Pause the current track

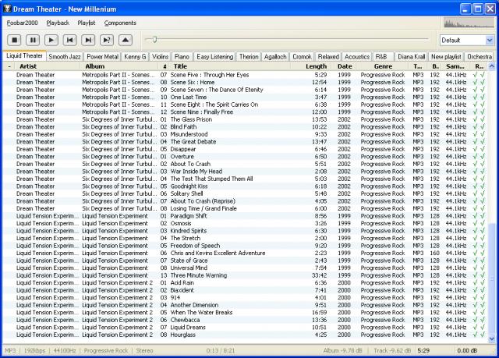[x=33, y=39]
